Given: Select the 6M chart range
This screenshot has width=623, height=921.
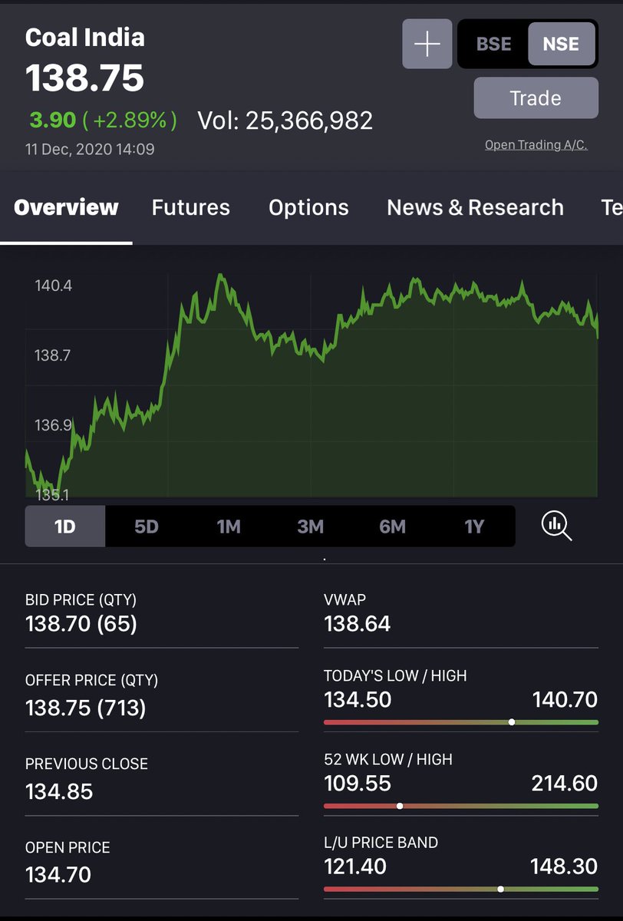Looking at the screenshot, I should click(392, 527).
